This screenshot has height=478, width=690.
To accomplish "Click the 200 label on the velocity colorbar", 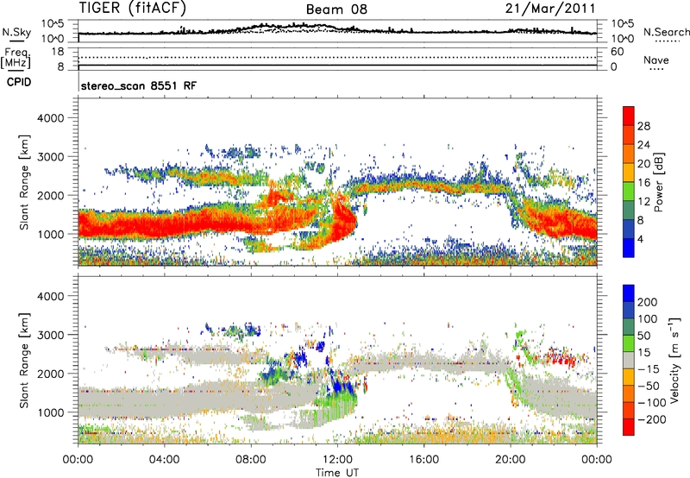I will [648, 302].
